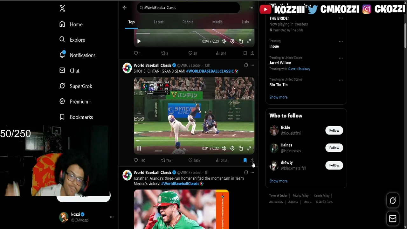Toggle picture-in-picture on first video

pyautogui.click(x=241, y=41)
